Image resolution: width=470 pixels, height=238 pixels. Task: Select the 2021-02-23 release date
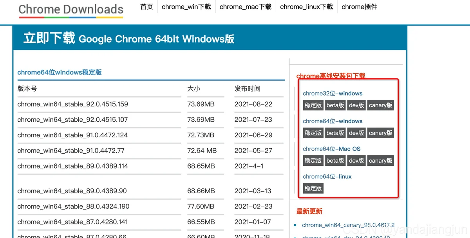click(253, 206)
